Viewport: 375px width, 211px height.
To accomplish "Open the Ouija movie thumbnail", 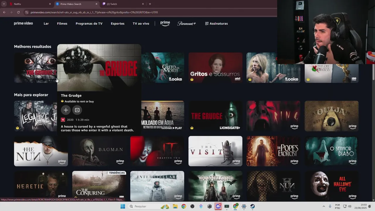I will (x=332, y=116).
